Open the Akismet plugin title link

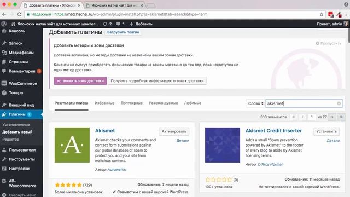click(x=105, y=131)
